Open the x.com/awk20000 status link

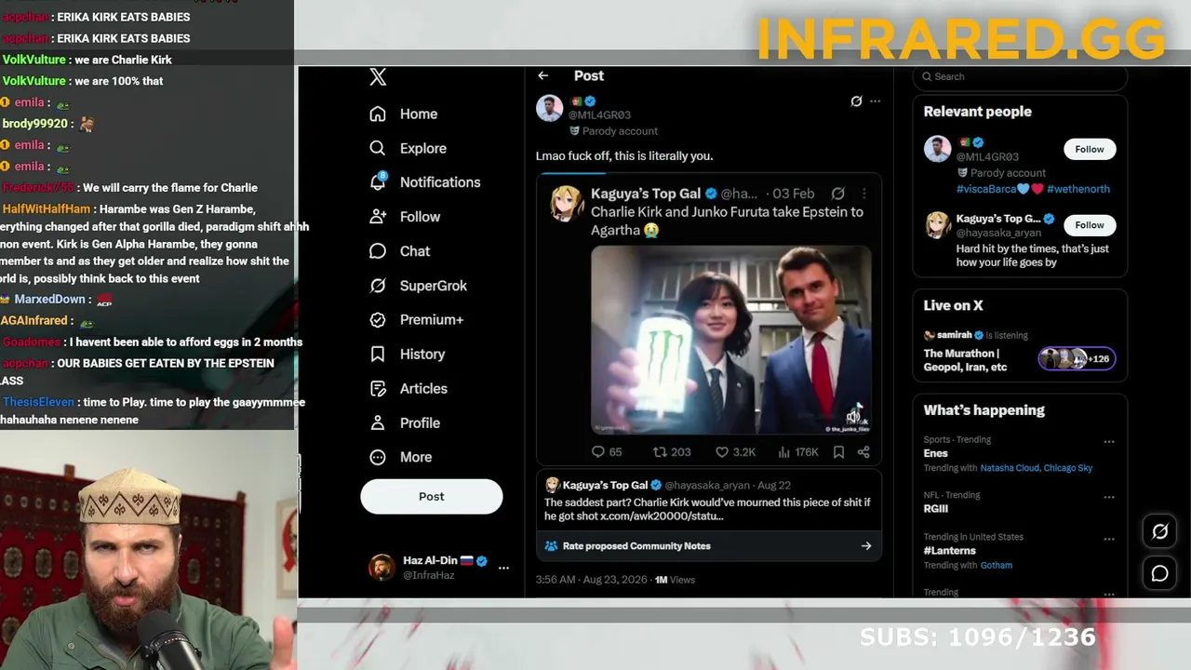pyautogui.click(x=662, y=516)
